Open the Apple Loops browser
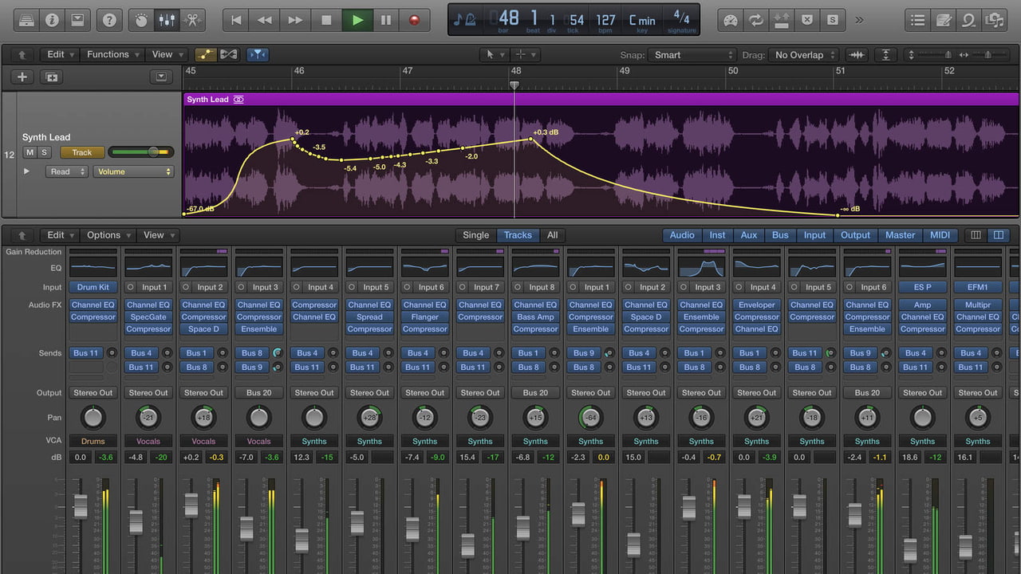 [x=967, y=20]
